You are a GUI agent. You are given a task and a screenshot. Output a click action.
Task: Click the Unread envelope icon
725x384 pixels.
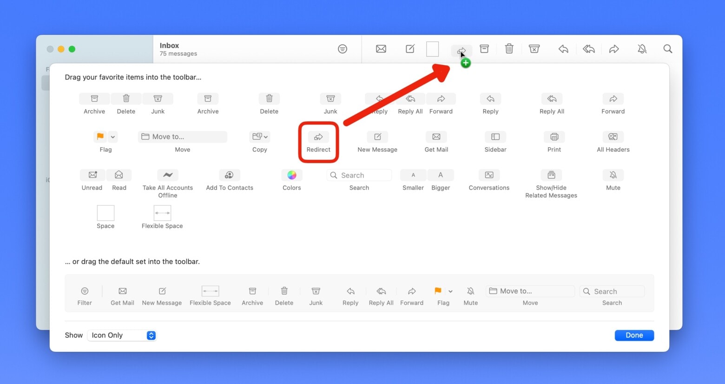point(92,175)
